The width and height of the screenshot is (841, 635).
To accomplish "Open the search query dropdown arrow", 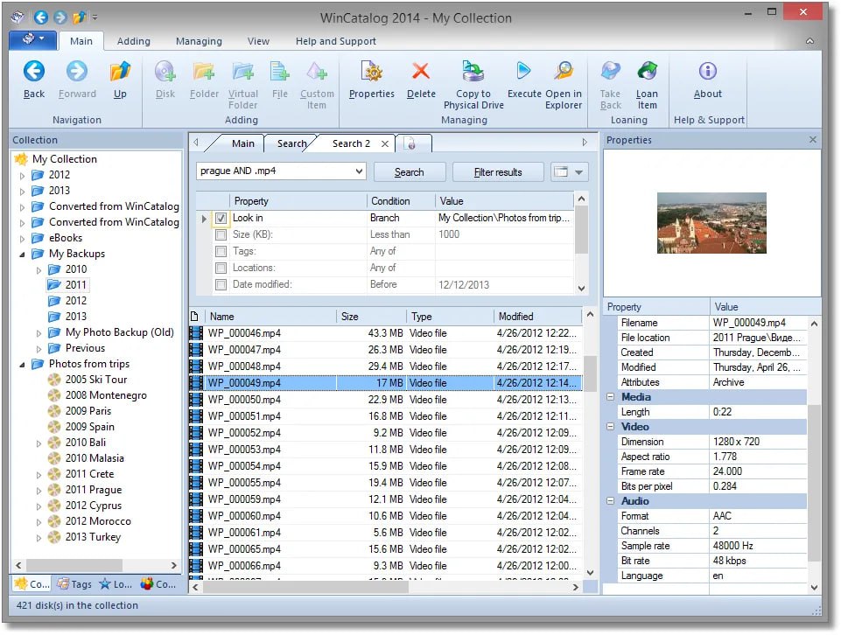I will (x=359, y=172).
